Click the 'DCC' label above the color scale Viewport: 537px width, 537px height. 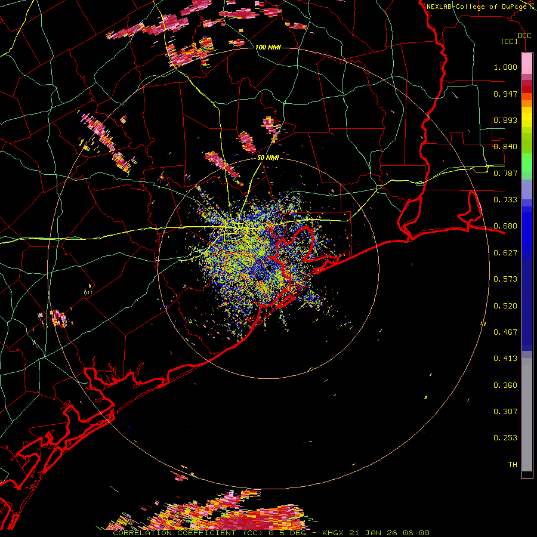[524, 36]
